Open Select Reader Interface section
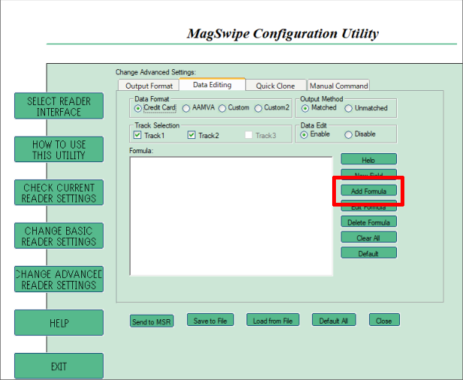This screenshot has width=463, height=380. (x=59, y=107)
